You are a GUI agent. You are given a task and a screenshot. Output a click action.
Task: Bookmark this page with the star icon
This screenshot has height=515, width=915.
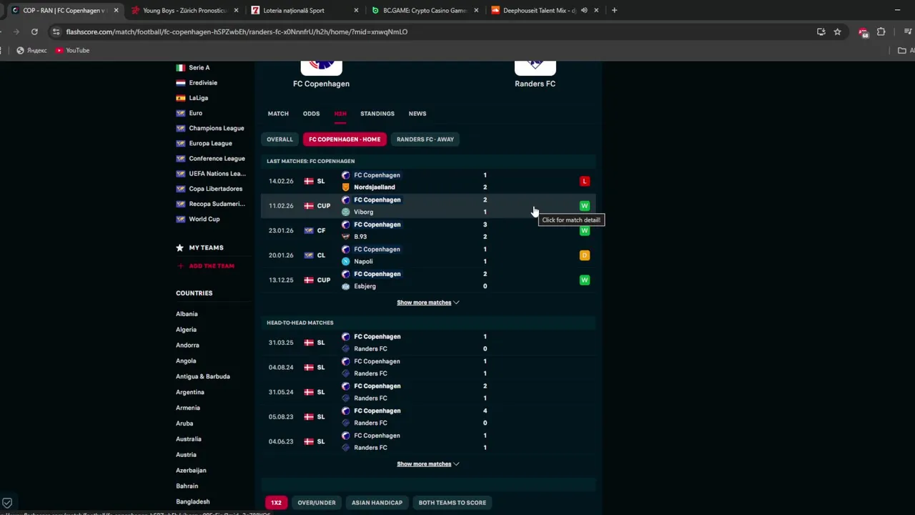click(x=837, y=31)
